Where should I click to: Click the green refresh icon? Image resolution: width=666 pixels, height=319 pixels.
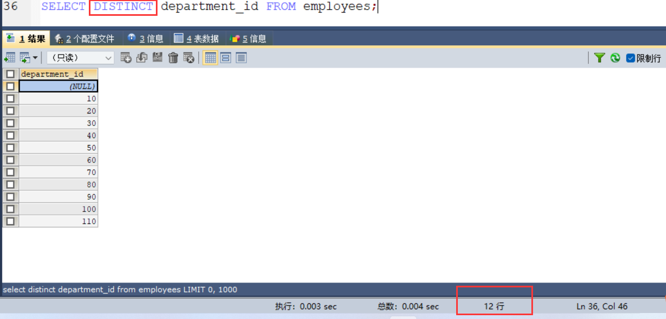pyautogui.click(x=615, y=57)
